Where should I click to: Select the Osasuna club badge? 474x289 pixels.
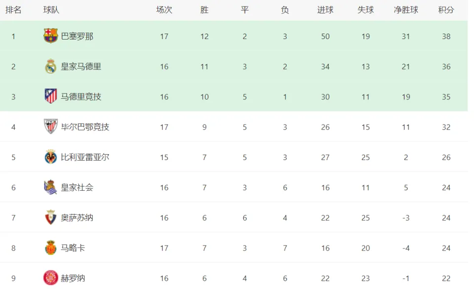pos(50,217)
